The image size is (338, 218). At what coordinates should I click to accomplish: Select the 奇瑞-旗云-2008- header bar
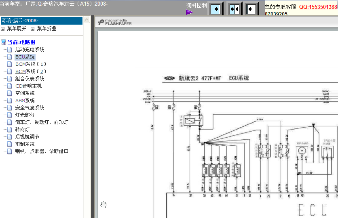click(42, 21)
